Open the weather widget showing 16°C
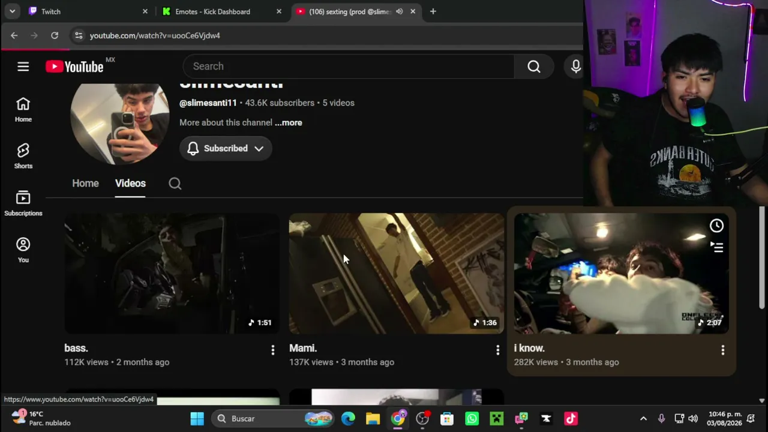 tap(41, 419)
